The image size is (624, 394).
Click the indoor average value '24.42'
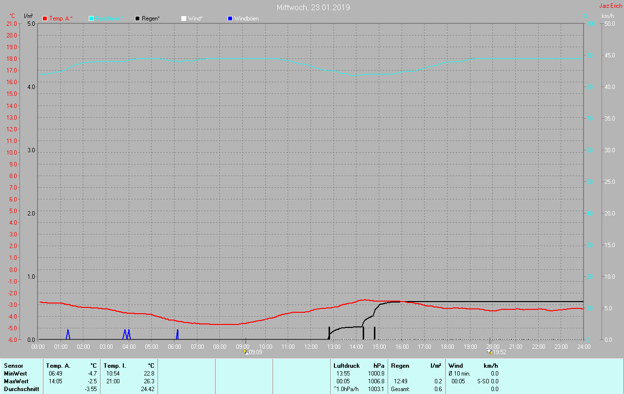[148, 389]
